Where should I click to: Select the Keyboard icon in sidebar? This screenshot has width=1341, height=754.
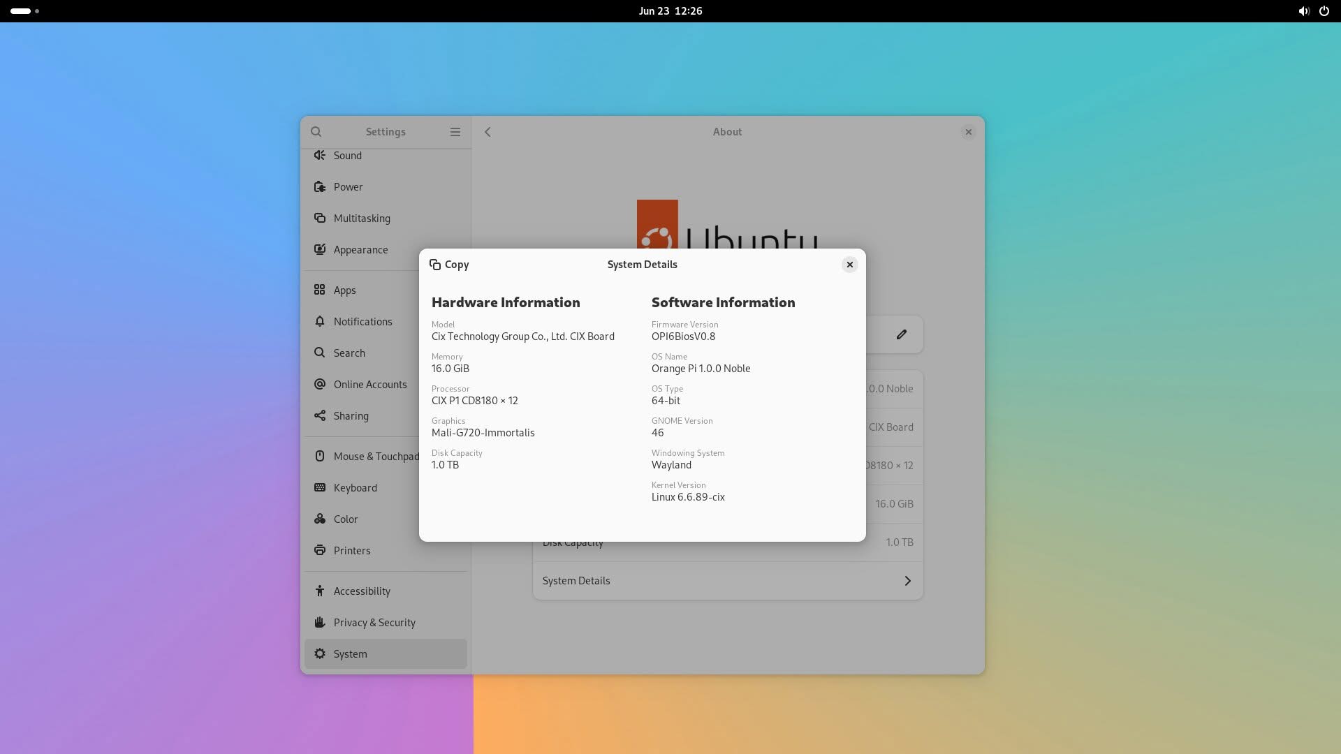click(320, 487)
